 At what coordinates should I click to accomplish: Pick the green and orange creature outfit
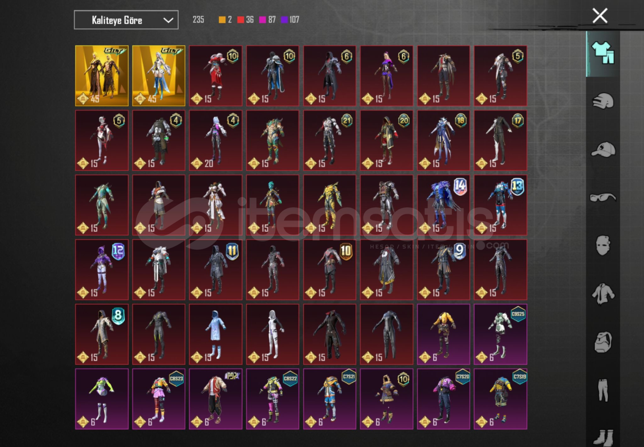(x=273, y=140)
